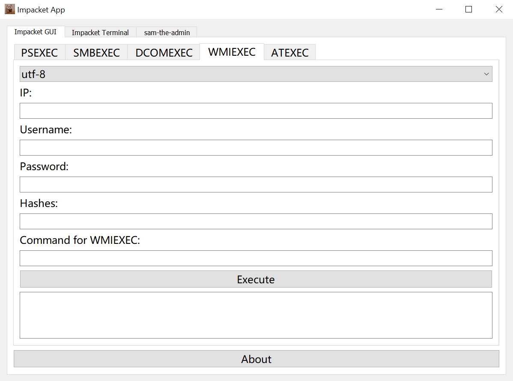Click the IP input field
Screen dimensions: 513x381
(x=256, y=111)
